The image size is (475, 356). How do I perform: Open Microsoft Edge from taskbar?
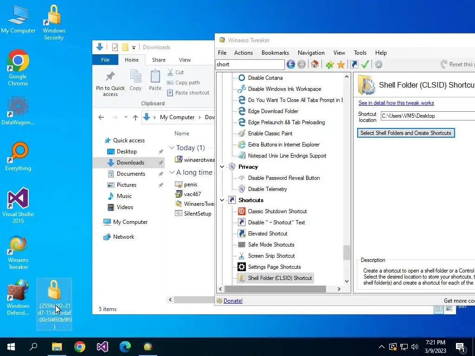click(x=125, y=347)
